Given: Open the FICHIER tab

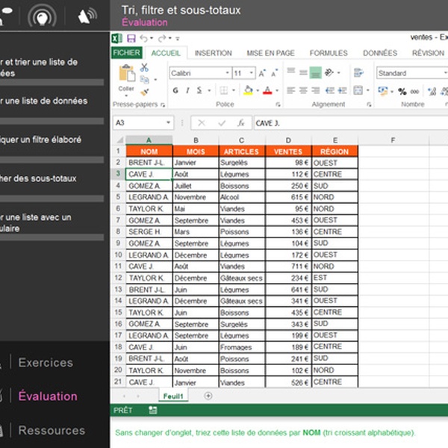Looking at the screenshot, I should click(x=127, y=53).
